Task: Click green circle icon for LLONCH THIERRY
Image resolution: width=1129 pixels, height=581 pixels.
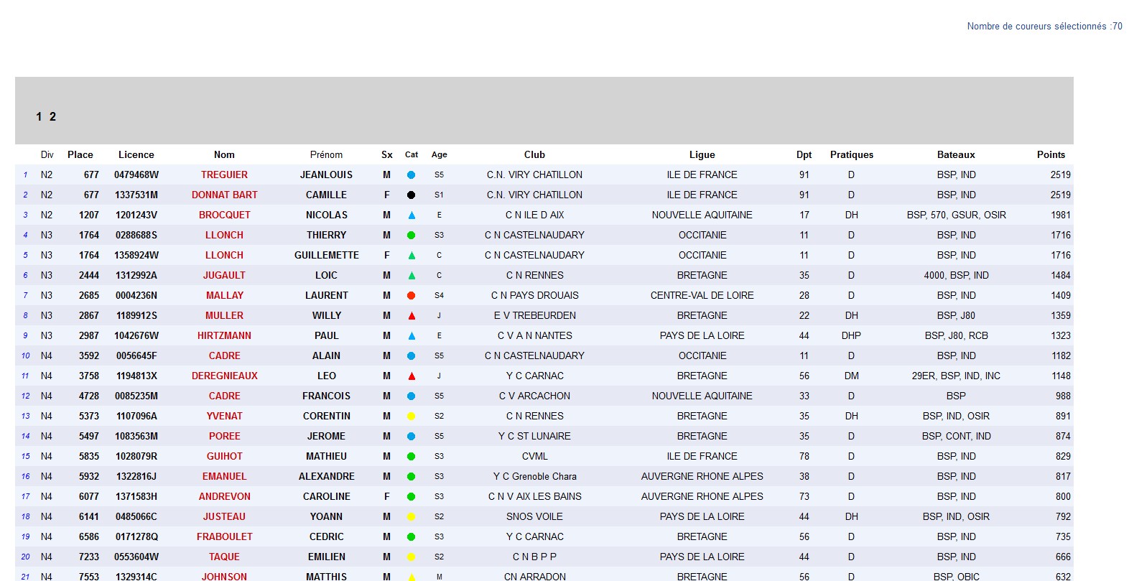Action: point(411,235)
